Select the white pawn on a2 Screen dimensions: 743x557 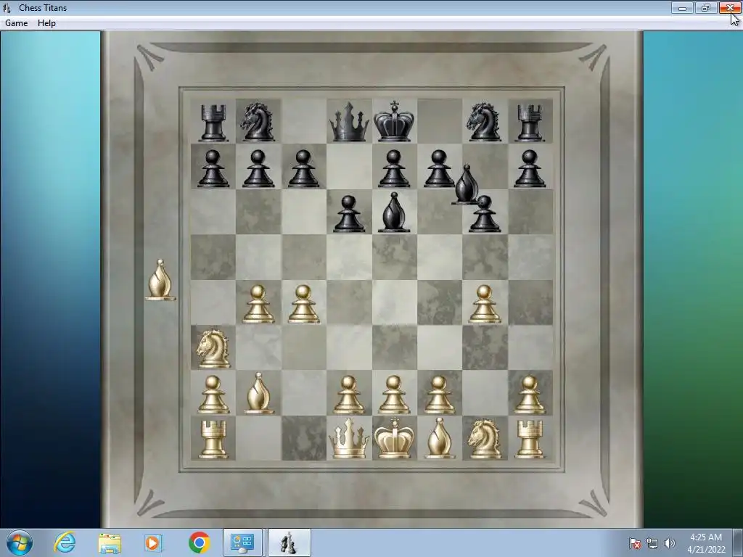pyautogui.click(x=213, y=395)
